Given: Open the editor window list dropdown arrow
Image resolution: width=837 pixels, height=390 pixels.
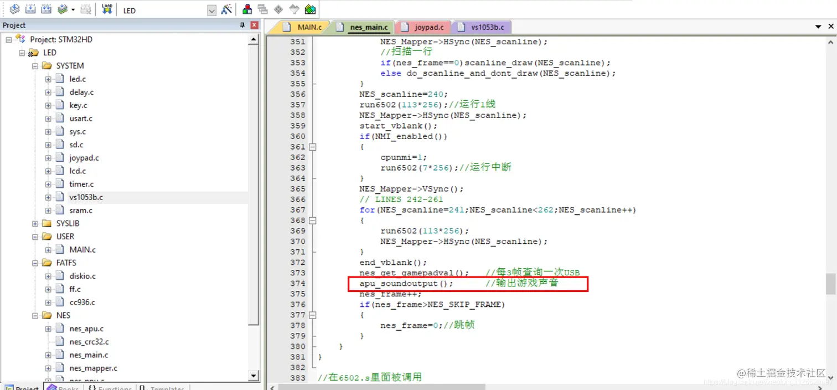Looking at the screenshot, I should (818, 27).
